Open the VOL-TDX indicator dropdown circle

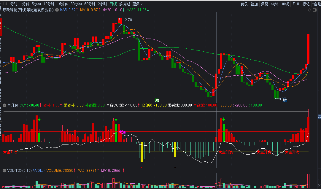tap(4, 171)
